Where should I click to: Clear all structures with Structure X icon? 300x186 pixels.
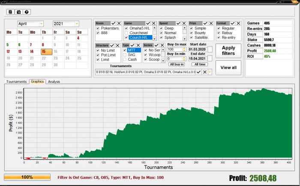pyautogui.click(x=118, y=45)
